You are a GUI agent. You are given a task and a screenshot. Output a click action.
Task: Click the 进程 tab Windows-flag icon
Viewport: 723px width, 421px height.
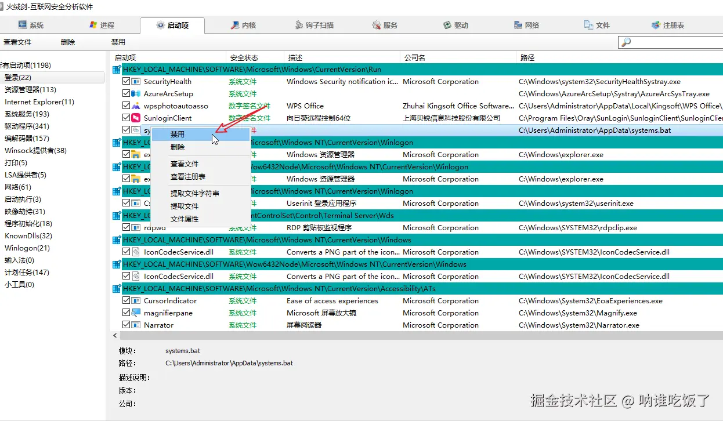[93, 25]
